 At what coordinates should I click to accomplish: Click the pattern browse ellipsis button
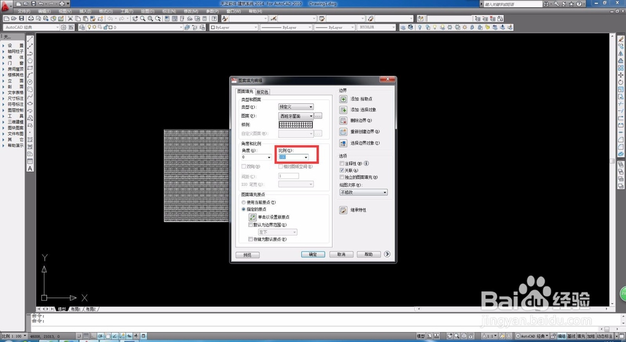click(318, 116)
